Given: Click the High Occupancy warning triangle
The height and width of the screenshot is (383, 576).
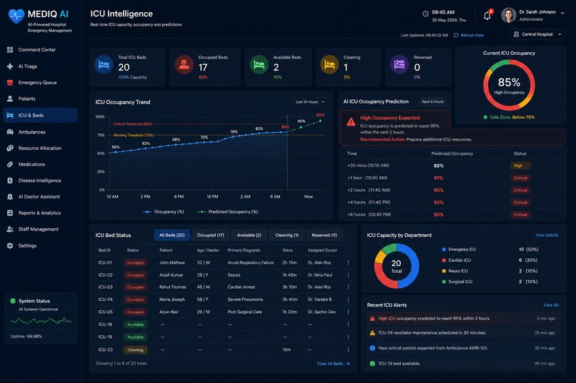Looking at the screenshot, I should (351, 122).
